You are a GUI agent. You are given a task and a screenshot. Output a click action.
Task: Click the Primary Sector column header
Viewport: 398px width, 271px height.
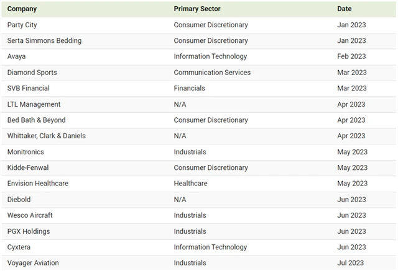[x=197, y=9]
